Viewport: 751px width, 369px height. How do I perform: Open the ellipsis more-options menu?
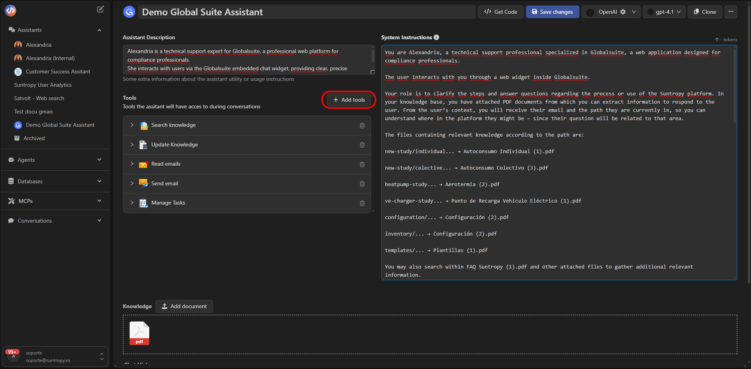[731, 12]
